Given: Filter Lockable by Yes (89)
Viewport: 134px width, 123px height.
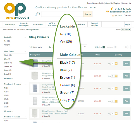Looking at the screenshot, I should 7,45.
